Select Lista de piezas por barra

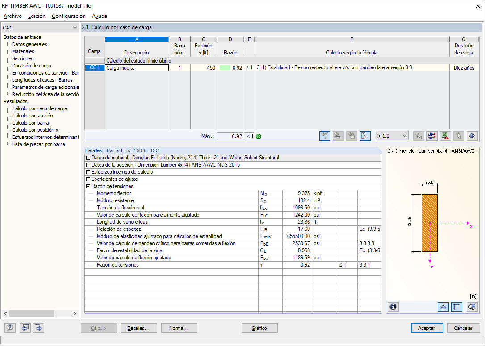pyautogui.click(x=38, y=144)
